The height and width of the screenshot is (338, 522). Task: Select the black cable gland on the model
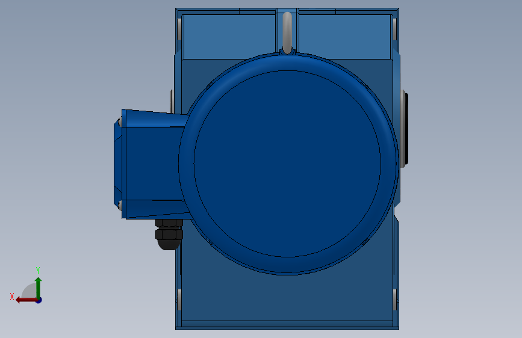click(169, 234)
